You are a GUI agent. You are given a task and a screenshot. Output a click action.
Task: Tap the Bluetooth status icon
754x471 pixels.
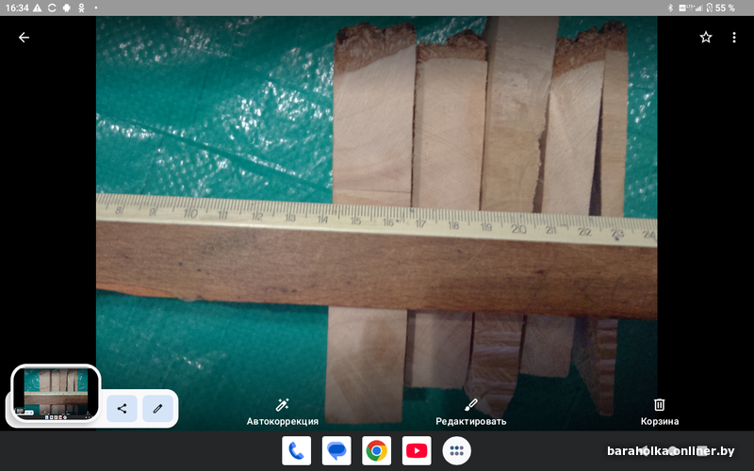coord(670,8)
